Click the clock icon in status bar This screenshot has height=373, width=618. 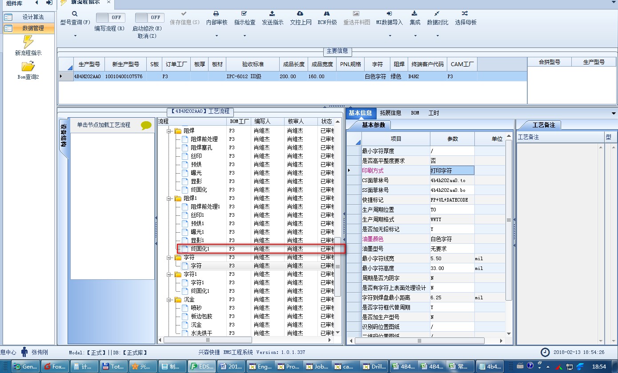(x=545, y=352)
